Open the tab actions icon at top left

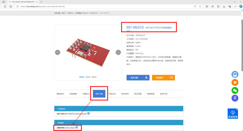(x=4, y=2)
